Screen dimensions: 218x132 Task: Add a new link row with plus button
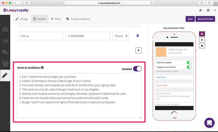139,50
